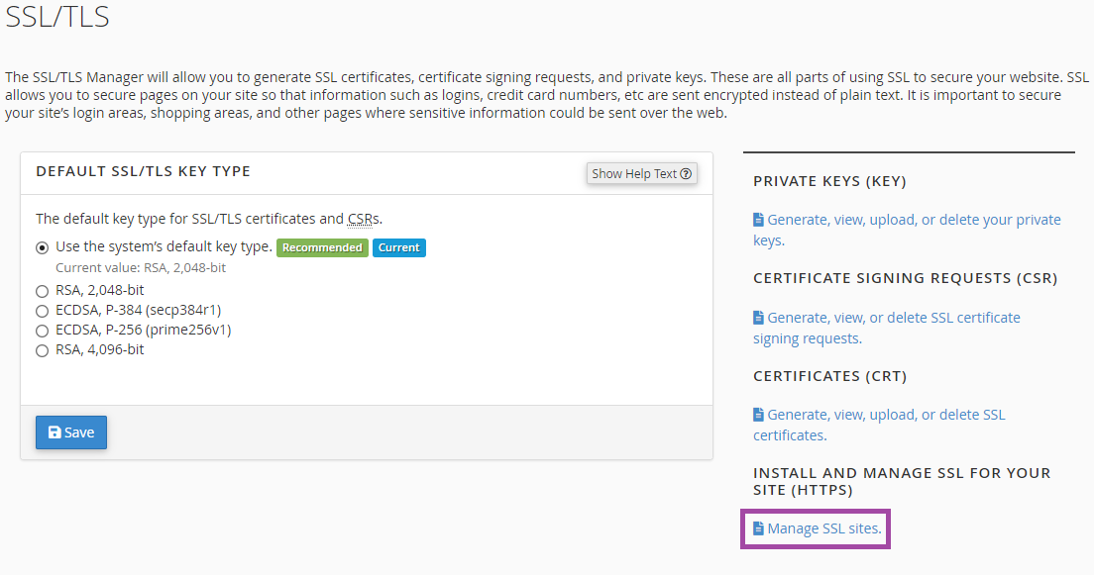Open Generate, view, upload private keys link
The width and height of the screenshot is (1094, 575).
pos(907,230)
